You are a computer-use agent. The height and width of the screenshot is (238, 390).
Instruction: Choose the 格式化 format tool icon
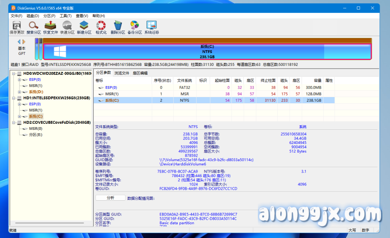[x=101, y=26]
